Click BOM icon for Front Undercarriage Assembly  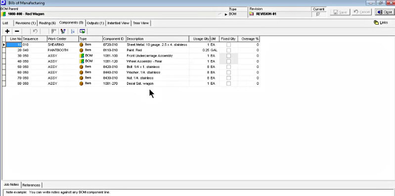[82, 56]
